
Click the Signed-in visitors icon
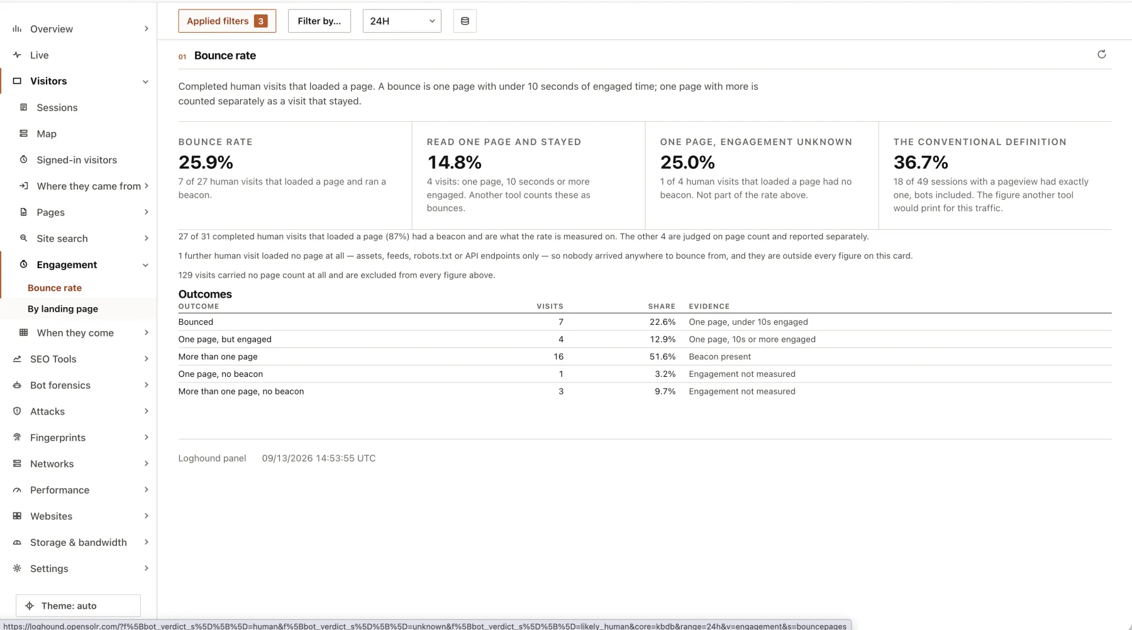point(24,160)
